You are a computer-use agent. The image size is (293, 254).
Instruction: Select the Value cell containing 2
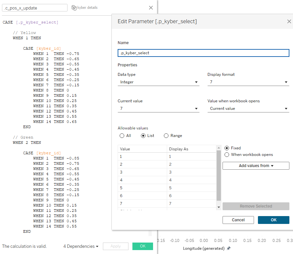[x=142, y=164]
